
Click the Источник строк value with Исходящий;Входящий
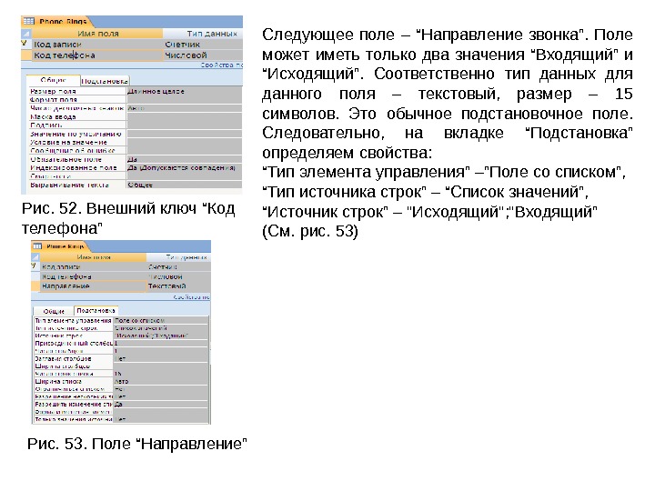tap(161, 336)
